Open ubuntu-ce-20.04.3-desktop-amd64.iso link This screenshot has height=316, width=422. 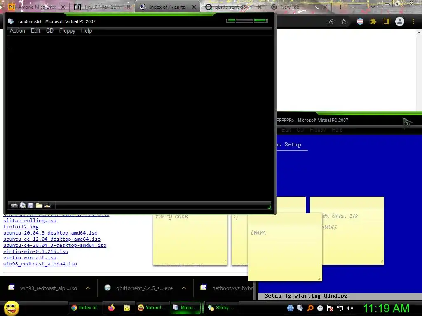[x=55, y=245]
